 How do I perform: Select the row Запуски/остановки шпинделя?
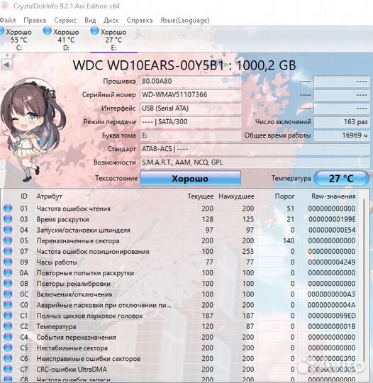pos(179,230)
